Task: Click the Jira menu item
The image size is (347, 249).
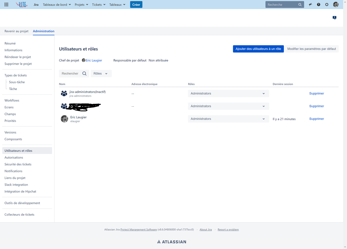Action: point(36,5)
